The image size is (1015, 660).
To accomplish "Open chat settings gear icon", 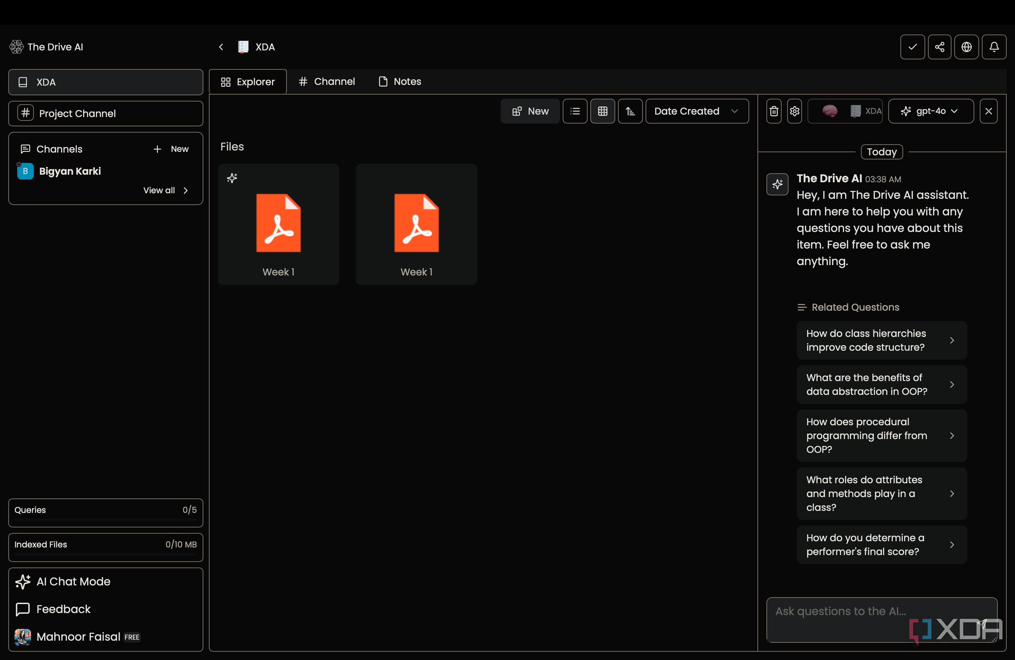I will point(794,111).
